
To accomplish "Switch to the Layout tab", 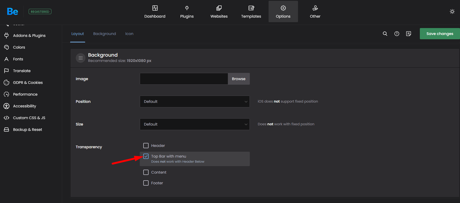I will [x=78, y=34].
